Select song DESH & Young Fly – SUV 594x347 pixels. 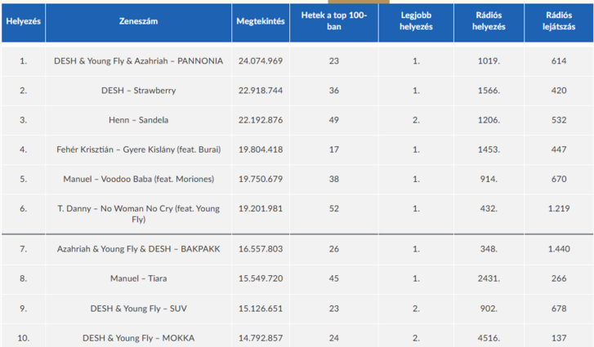[138, 309]
